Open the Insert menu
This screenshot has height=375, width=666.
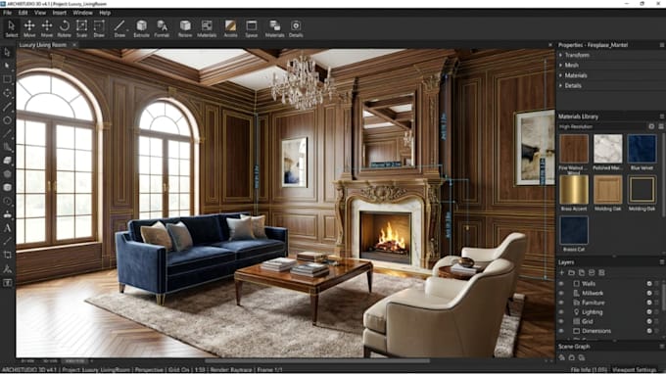point(59,13)
